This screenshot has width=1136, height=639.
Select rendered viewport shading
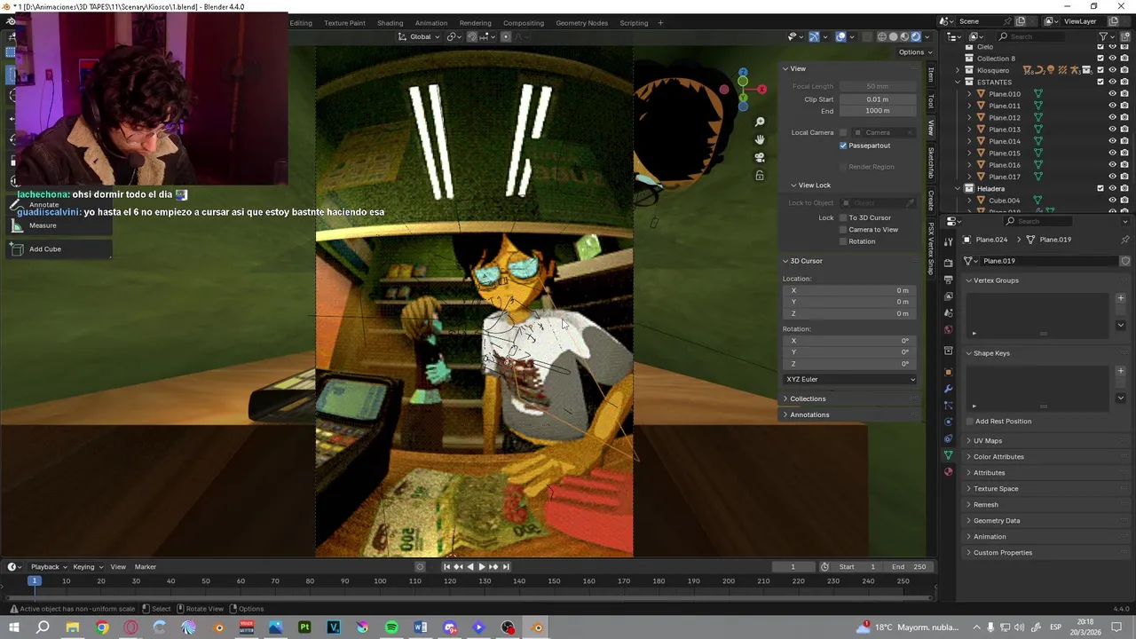click(x=916, y=36)
